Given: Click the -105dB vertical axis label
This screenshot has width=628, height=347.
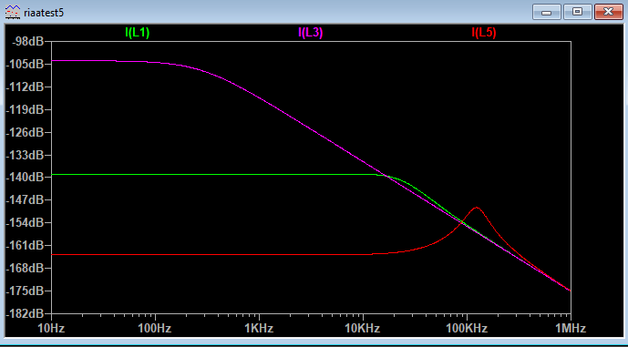Looking at the screenshot, I should (x=25, y=64).
